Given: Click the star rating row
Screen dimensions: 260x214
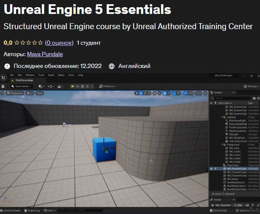Looking at the screenshot, I should pos(29,43).
